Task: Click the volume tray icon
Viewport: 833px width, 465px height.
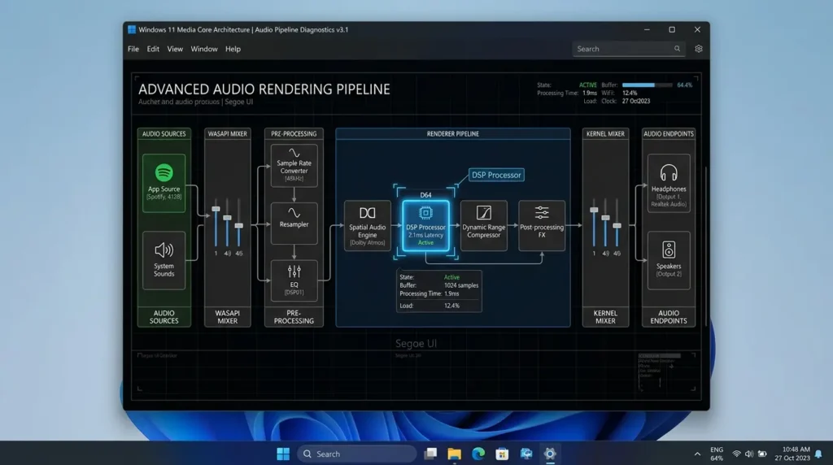Action: [x=749, y=454]
